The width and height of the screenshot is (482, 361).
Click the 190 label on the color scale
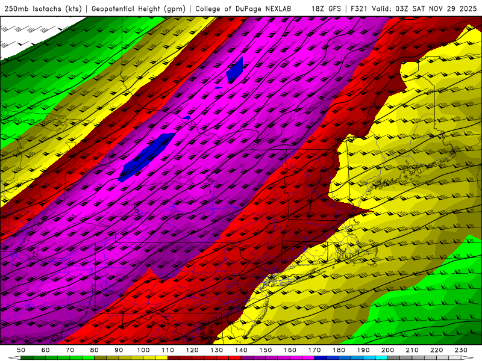point(364,350)
